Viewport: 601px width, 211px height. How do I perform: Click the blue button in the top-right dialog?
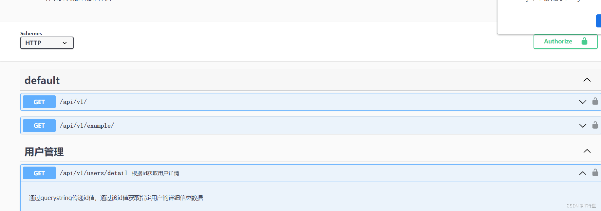[x=598, y=21]
